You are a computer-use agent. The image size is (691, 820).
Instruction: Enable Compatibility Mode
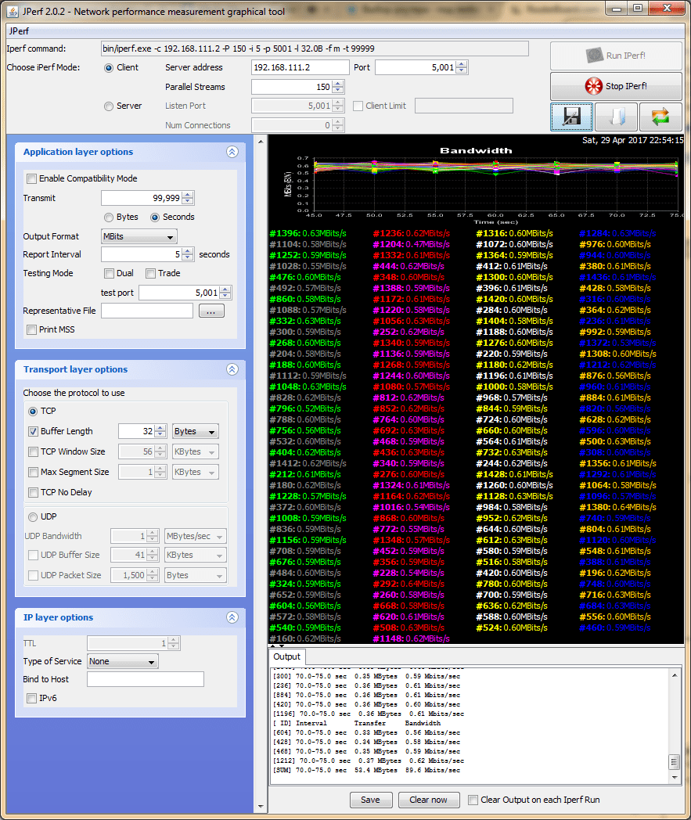tap(31, 178)
